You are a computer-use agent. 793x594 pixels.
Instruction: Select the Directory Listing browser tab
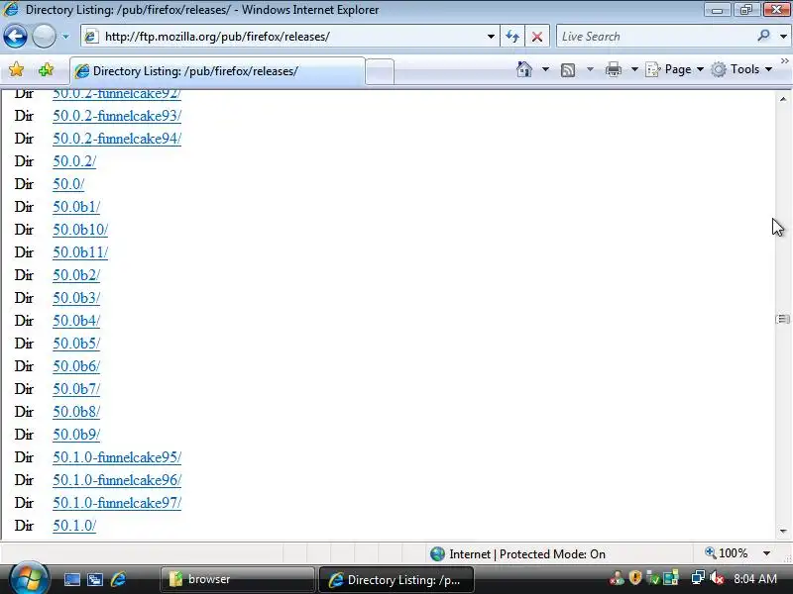(217, 71)
